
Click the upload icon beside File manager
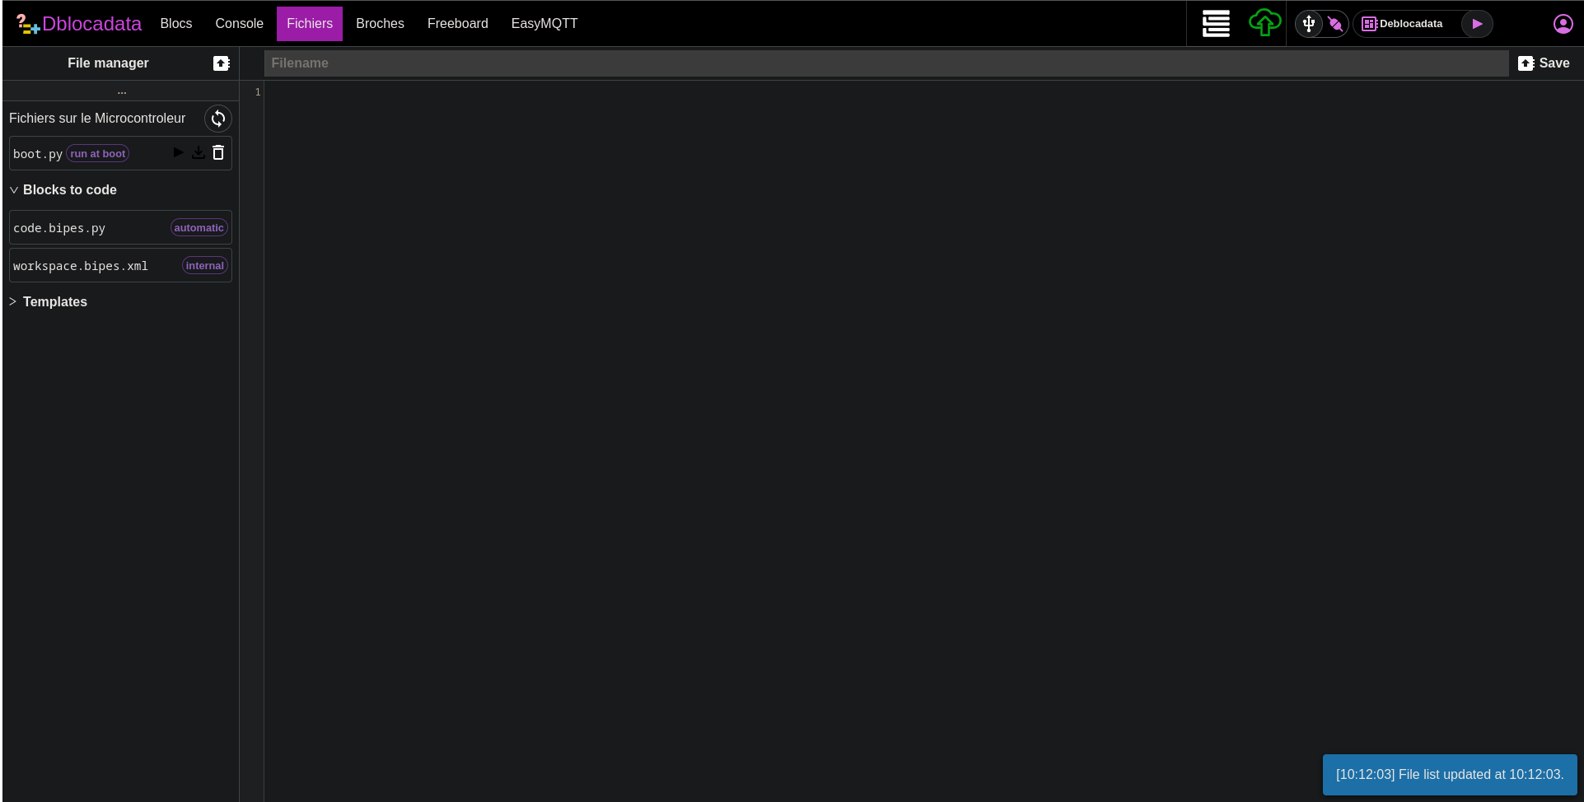coord(221,63)
